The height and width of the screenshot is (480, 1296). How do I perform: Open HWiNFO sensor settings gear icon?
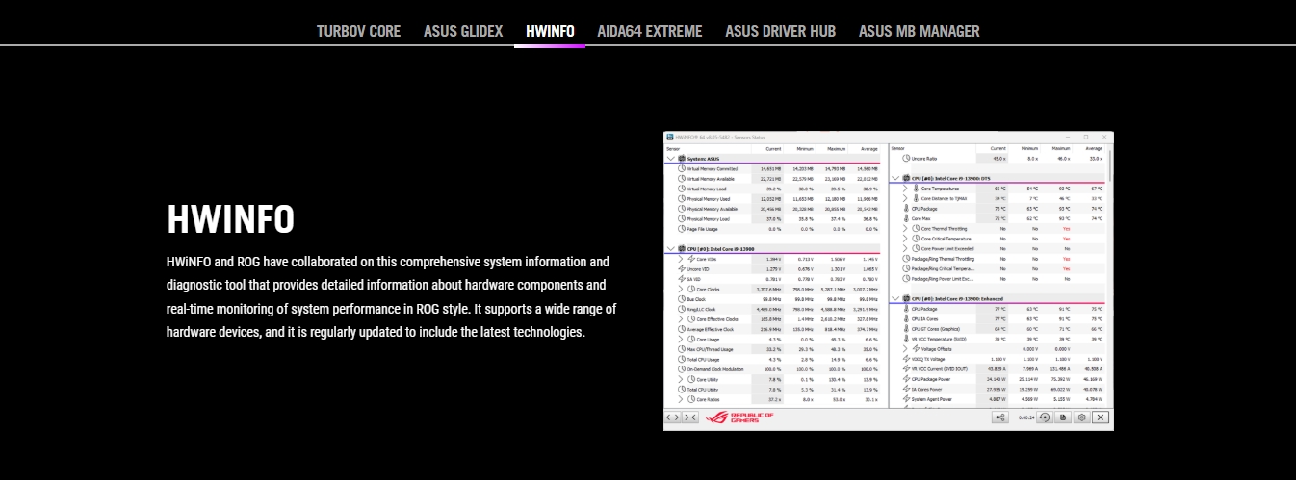pyautogui.click(x=1082, y=417)
